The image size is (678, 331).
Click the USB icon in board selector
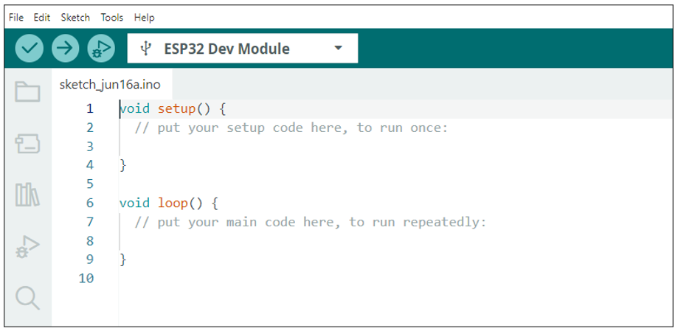coord(146,49)
